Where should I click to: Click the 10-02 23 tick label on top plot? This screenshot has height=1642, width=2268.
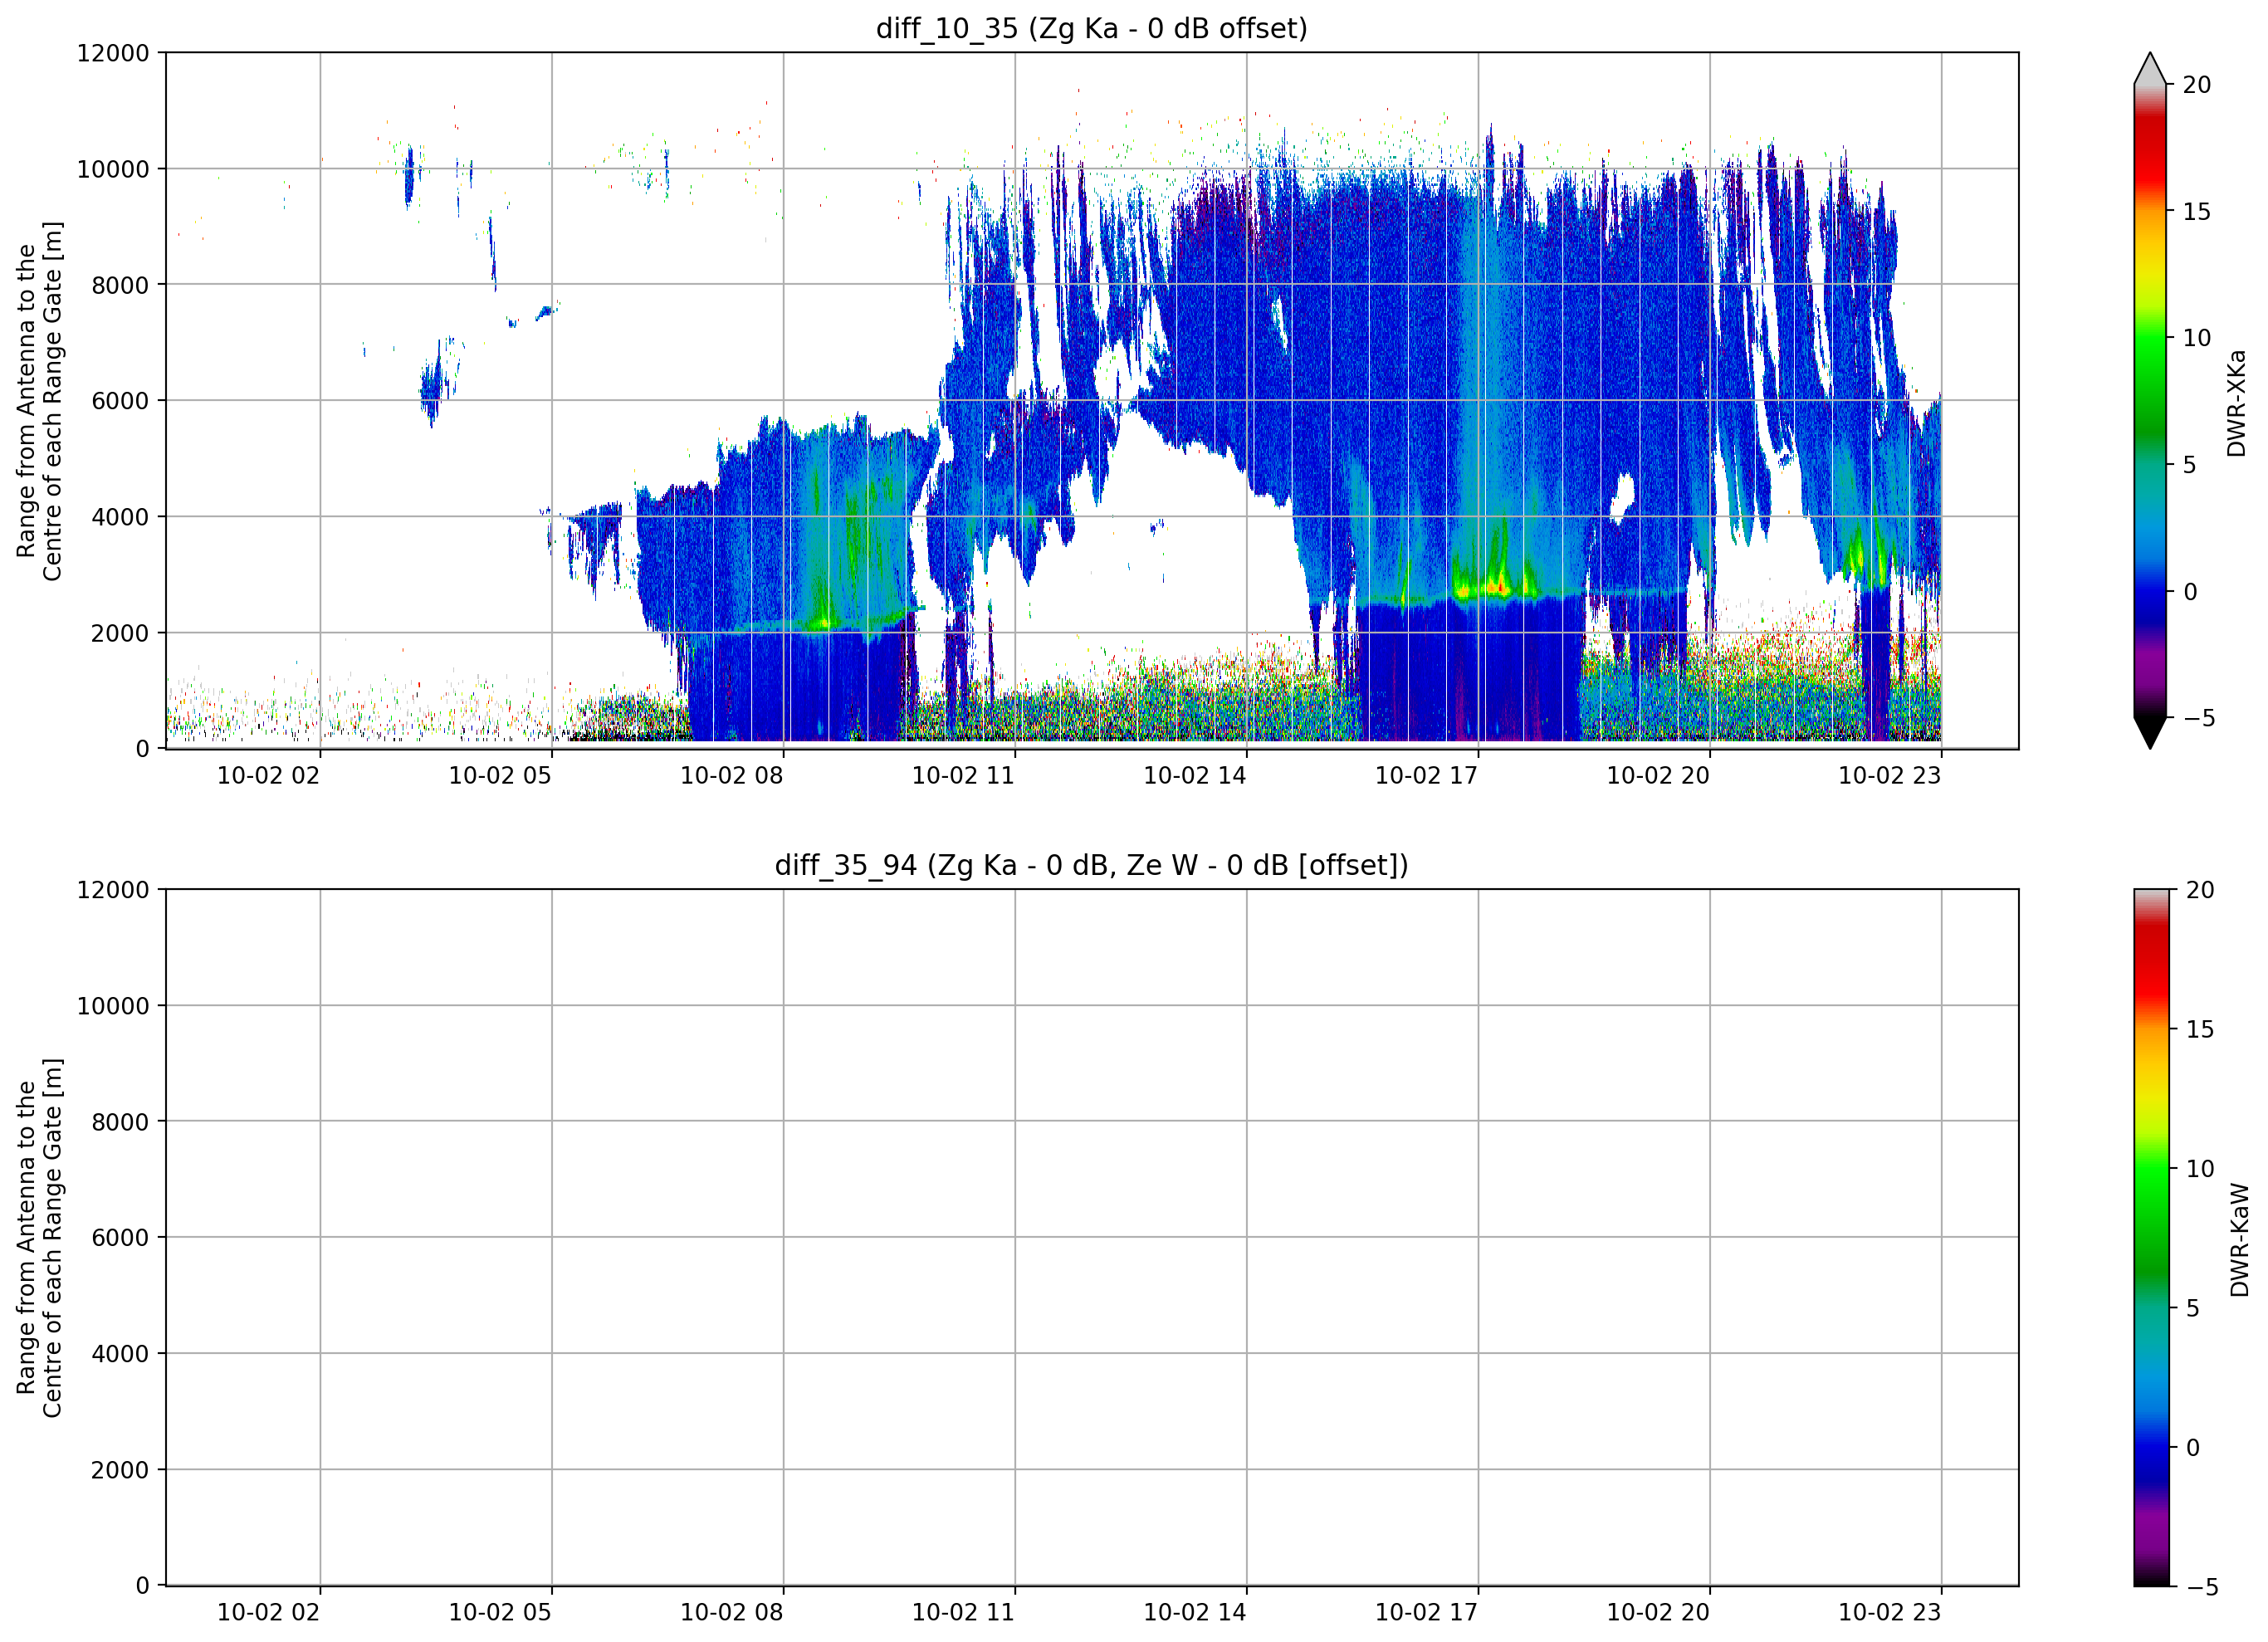[x=1889, y=775]
